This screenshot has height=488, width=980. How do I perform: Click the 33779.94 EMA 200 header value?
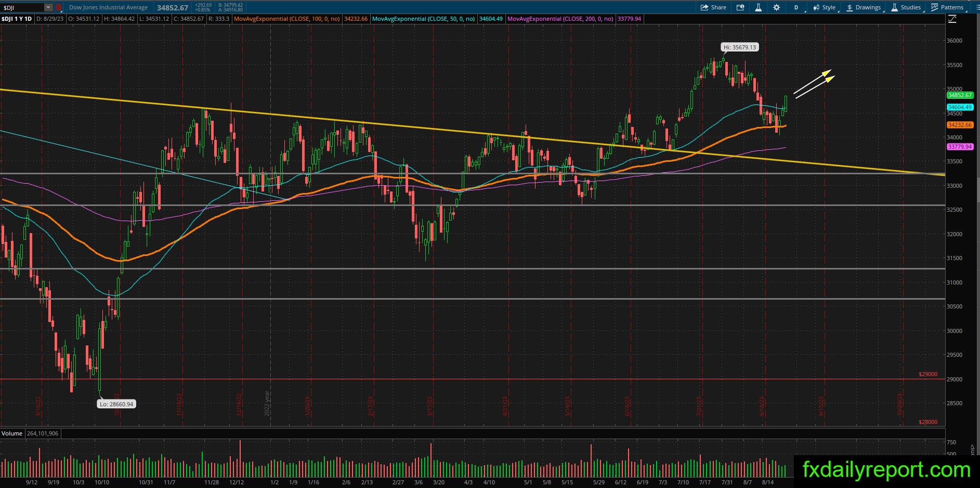pos(629,19)
